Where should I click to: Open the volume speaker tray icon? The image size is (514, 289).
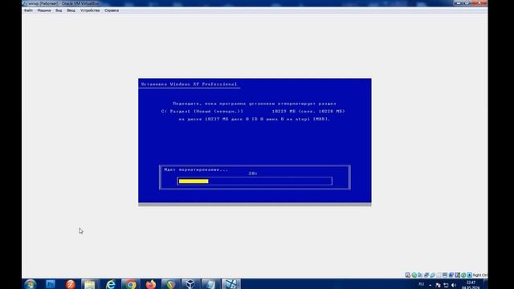454,285
